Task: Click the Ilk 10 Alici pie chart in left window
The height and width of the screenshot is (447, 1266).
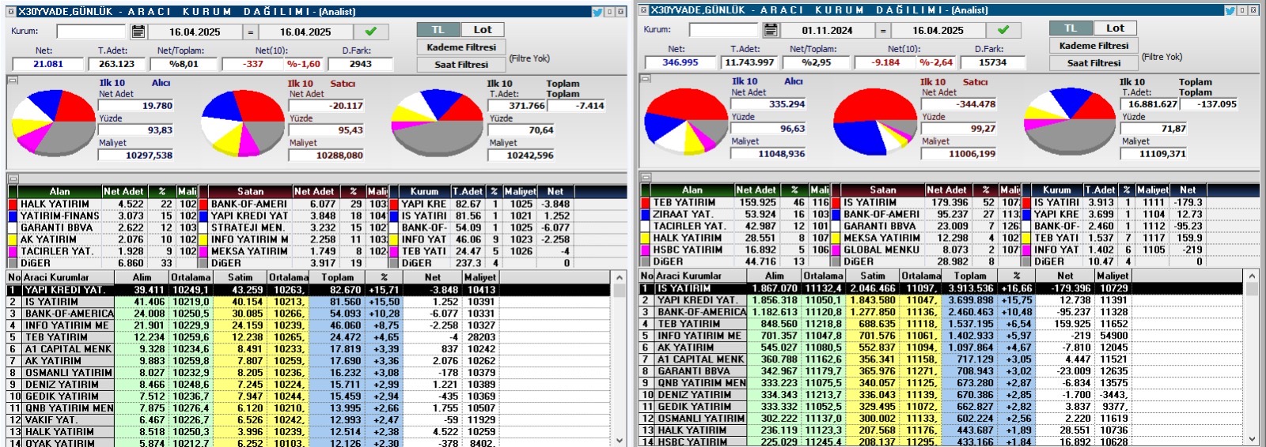Action: coord(53,123)
